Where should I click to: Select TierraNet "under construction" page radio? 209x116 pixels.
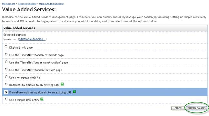6,62
